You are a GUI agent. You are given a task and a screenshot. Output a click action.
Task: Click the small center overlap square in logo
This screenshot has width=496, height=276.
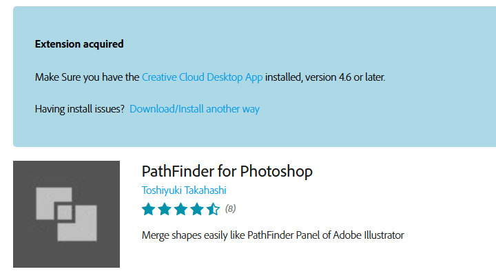click(x=65, y=213)
